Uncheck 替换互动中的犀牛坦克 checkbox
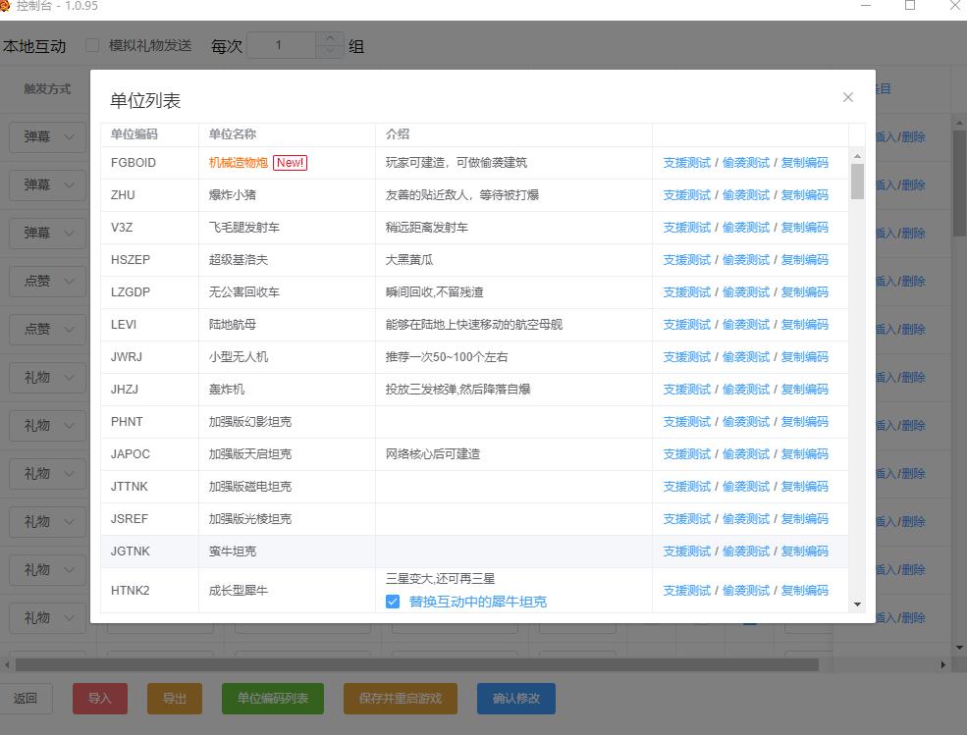 (x=393, y=602)
